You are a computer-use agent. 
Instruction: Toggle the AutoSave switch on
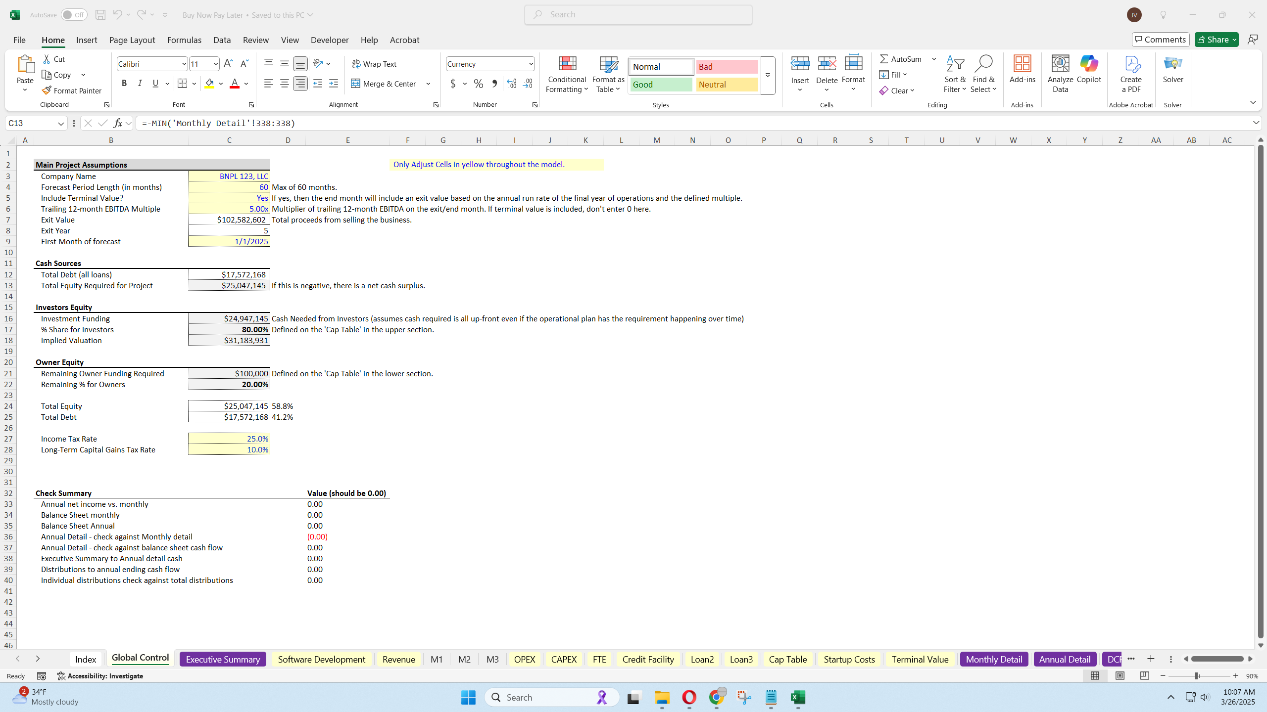point(74,15)
